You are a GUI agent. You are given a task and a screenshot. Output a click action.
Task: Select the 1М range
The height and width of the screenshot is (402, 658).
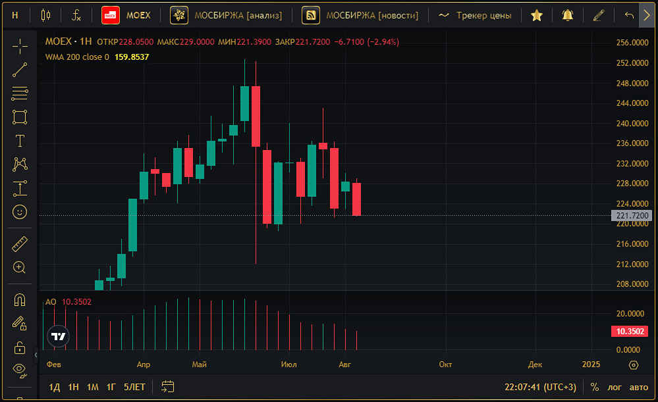92,387
